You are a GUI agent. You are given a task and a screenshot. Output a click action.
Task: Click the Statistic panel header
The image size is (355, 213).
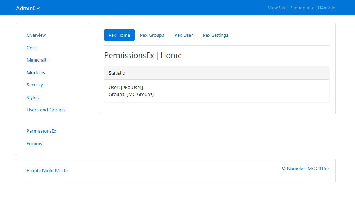[216, 73]
